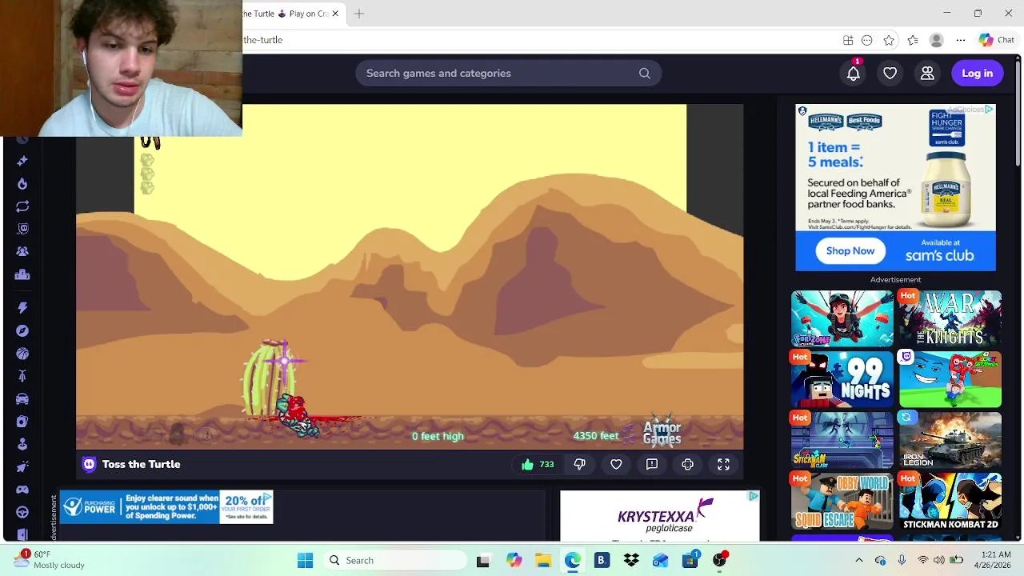The image size is (1024, 576).
Task: Like the game with thumbs up
Action: 538,464
